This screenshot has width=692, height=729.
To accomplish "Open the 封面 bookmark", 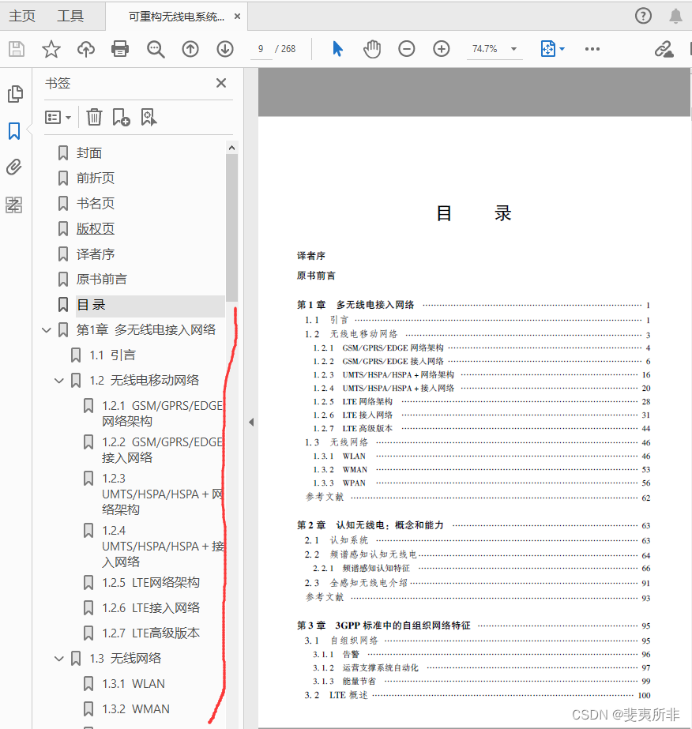I will tap(88, 153).
